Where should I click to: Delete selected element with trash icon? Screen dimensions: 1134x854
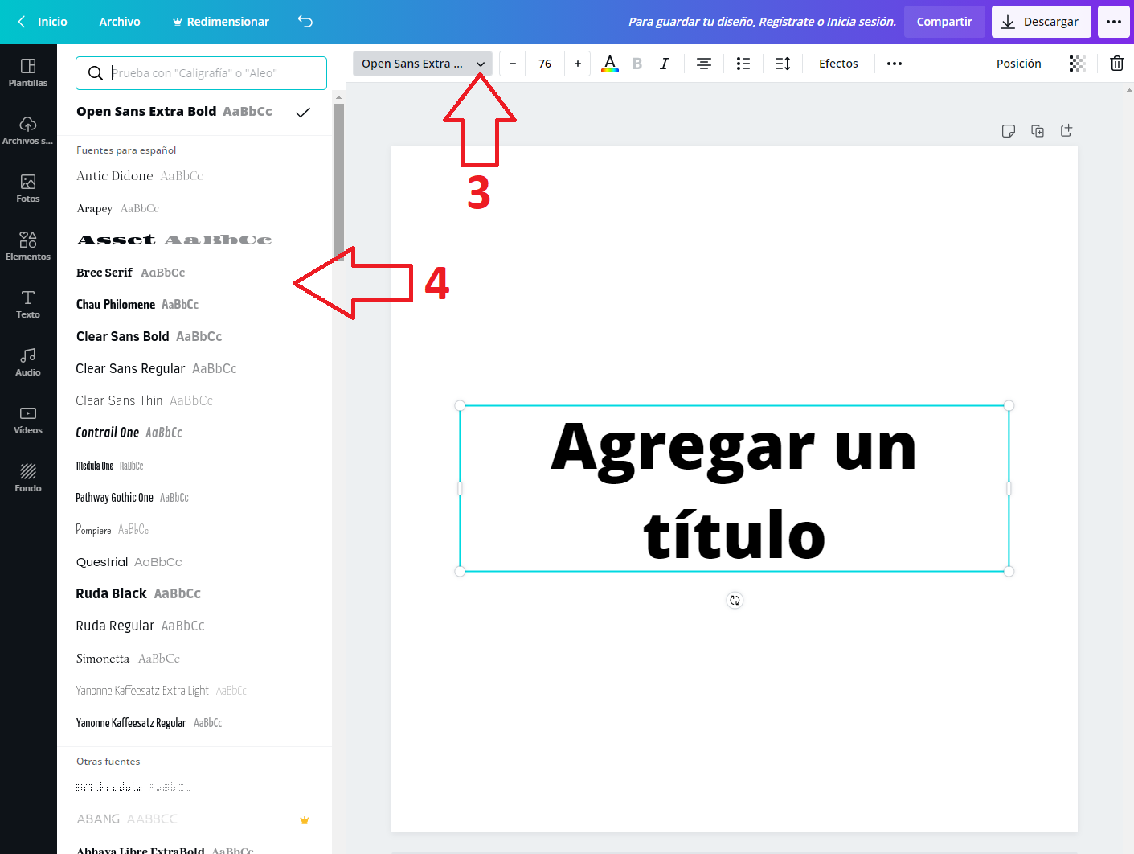1117,64
